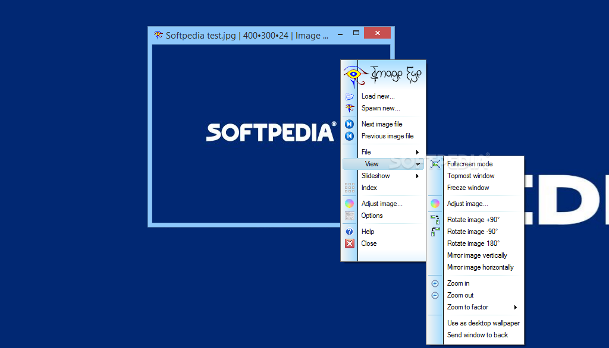
Task: Click View submenu Adjust image color icon
Action: pyautogui.click(x=435, y=204)
